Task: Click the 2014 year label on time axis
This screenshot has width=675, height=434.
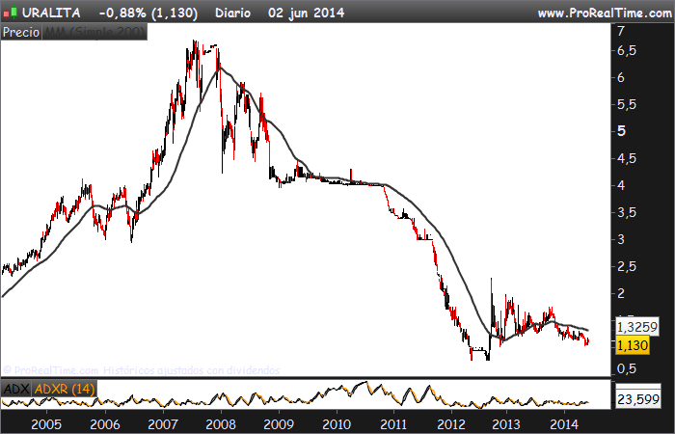Action: pos(565,424)
